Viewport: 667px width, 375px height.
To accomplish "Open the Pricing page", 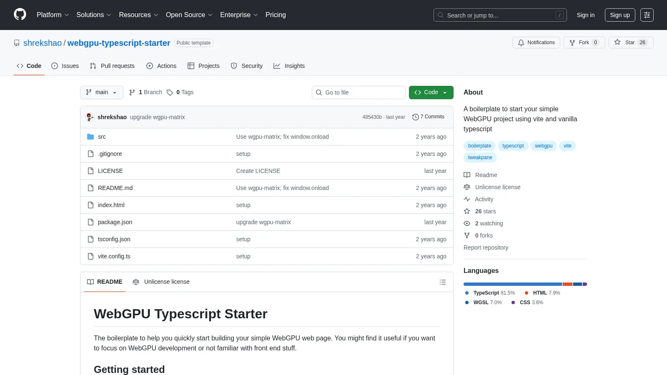I will [x=276, y=15].
